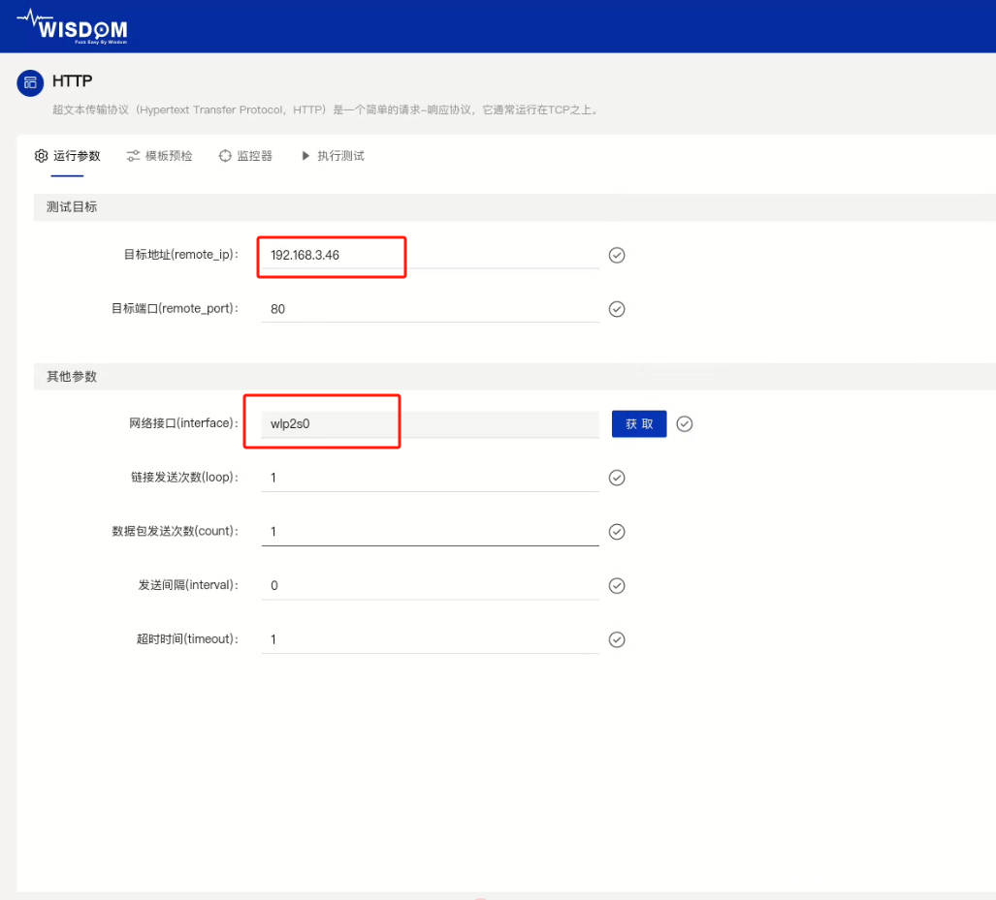Select the interface field showing wlp2s0
Screen dimensions: 996x900
point(430,424)
